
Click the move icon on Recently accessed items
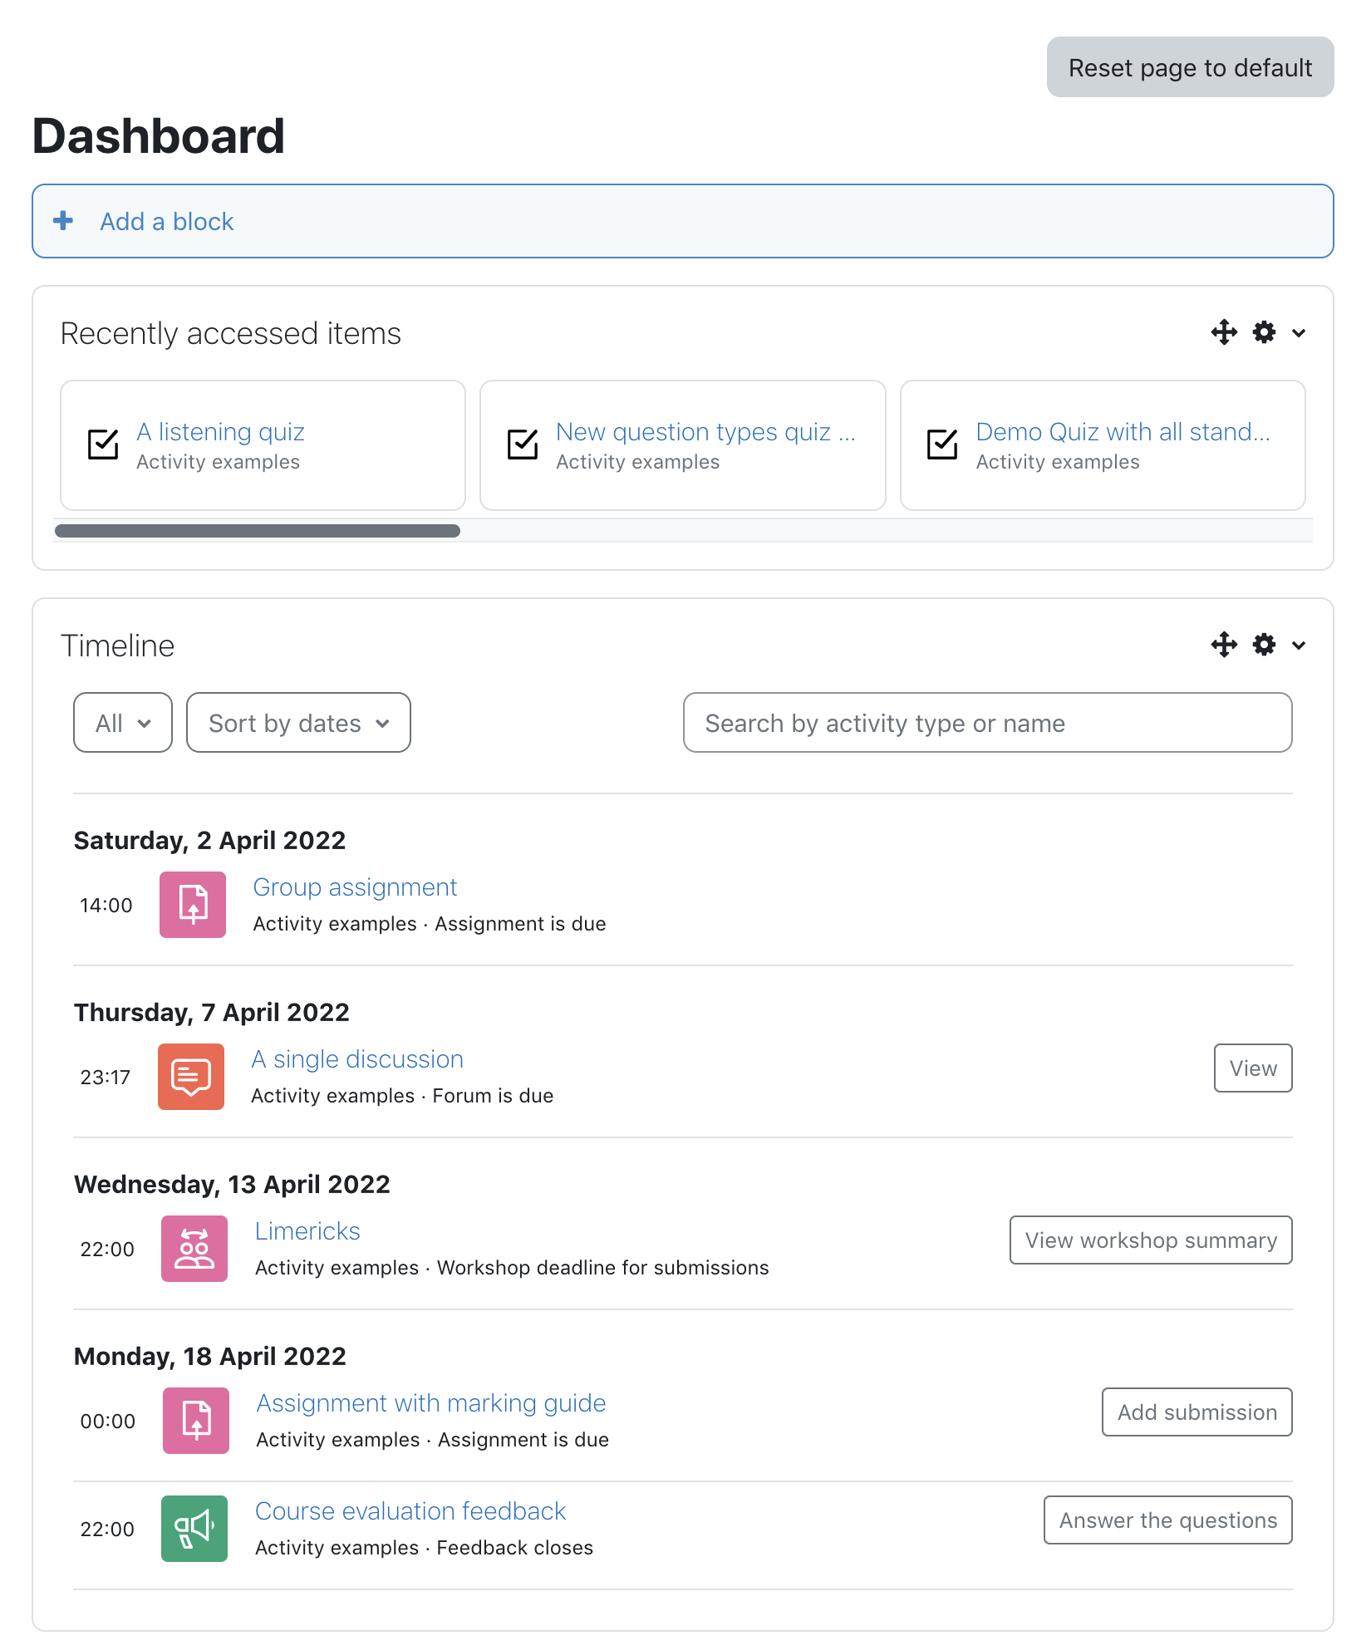[1224, 332]
